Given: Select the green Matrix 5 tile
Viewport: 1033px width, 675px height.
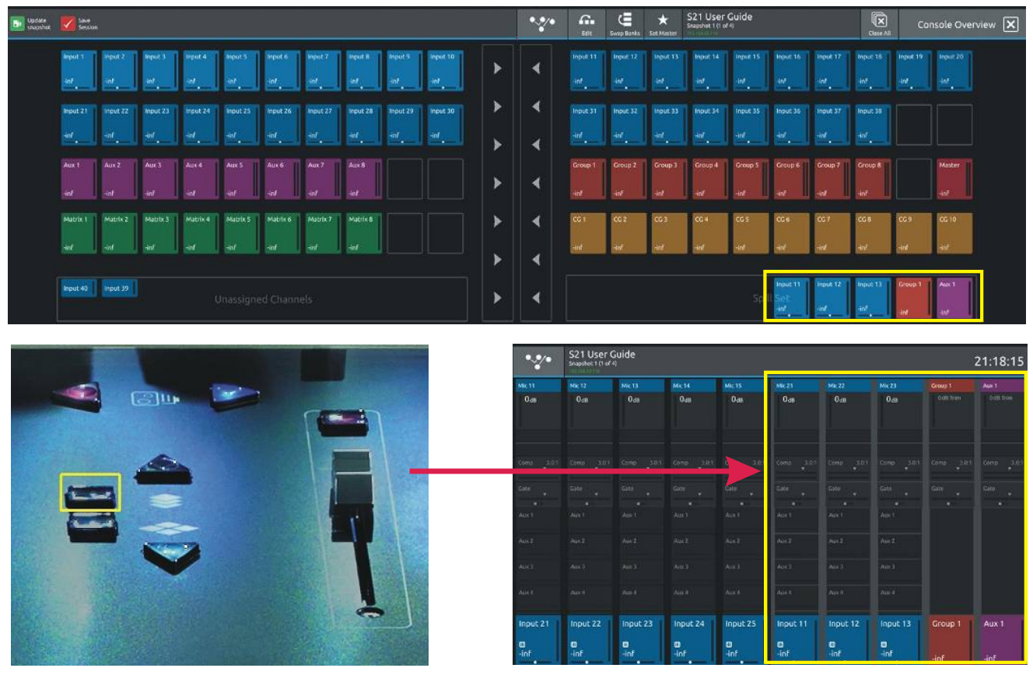Looking at the screenshot, I should [242, 233].
